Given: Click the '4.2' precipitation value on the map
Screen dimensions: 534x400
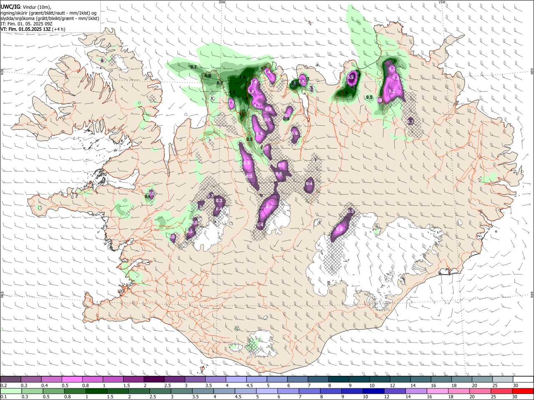Looking at the screenshot, I should [x=294, y=83].
